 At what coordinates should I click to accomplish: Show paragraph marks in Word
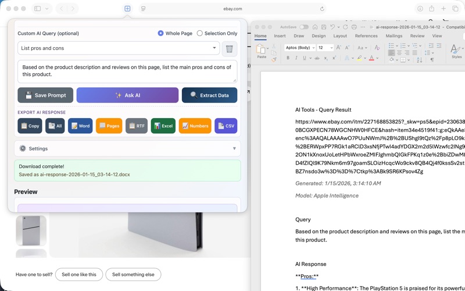tap(432, 60)
